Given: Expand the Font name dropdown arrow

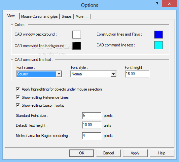Looking at the screenshot, I should (59, 74).
